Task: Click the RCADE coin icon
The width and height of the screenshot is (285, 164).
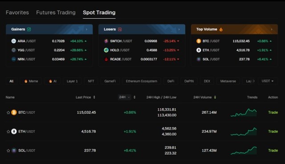Action: 106,59
